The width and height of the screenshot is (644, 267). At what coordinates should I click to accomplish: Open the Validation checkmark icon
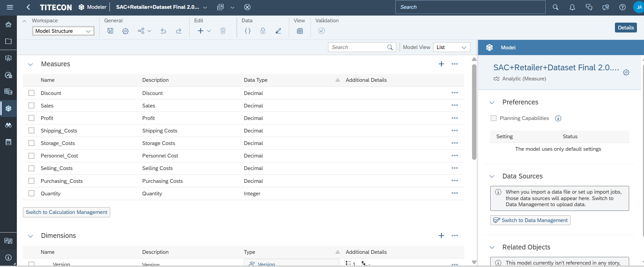[321, 31]
